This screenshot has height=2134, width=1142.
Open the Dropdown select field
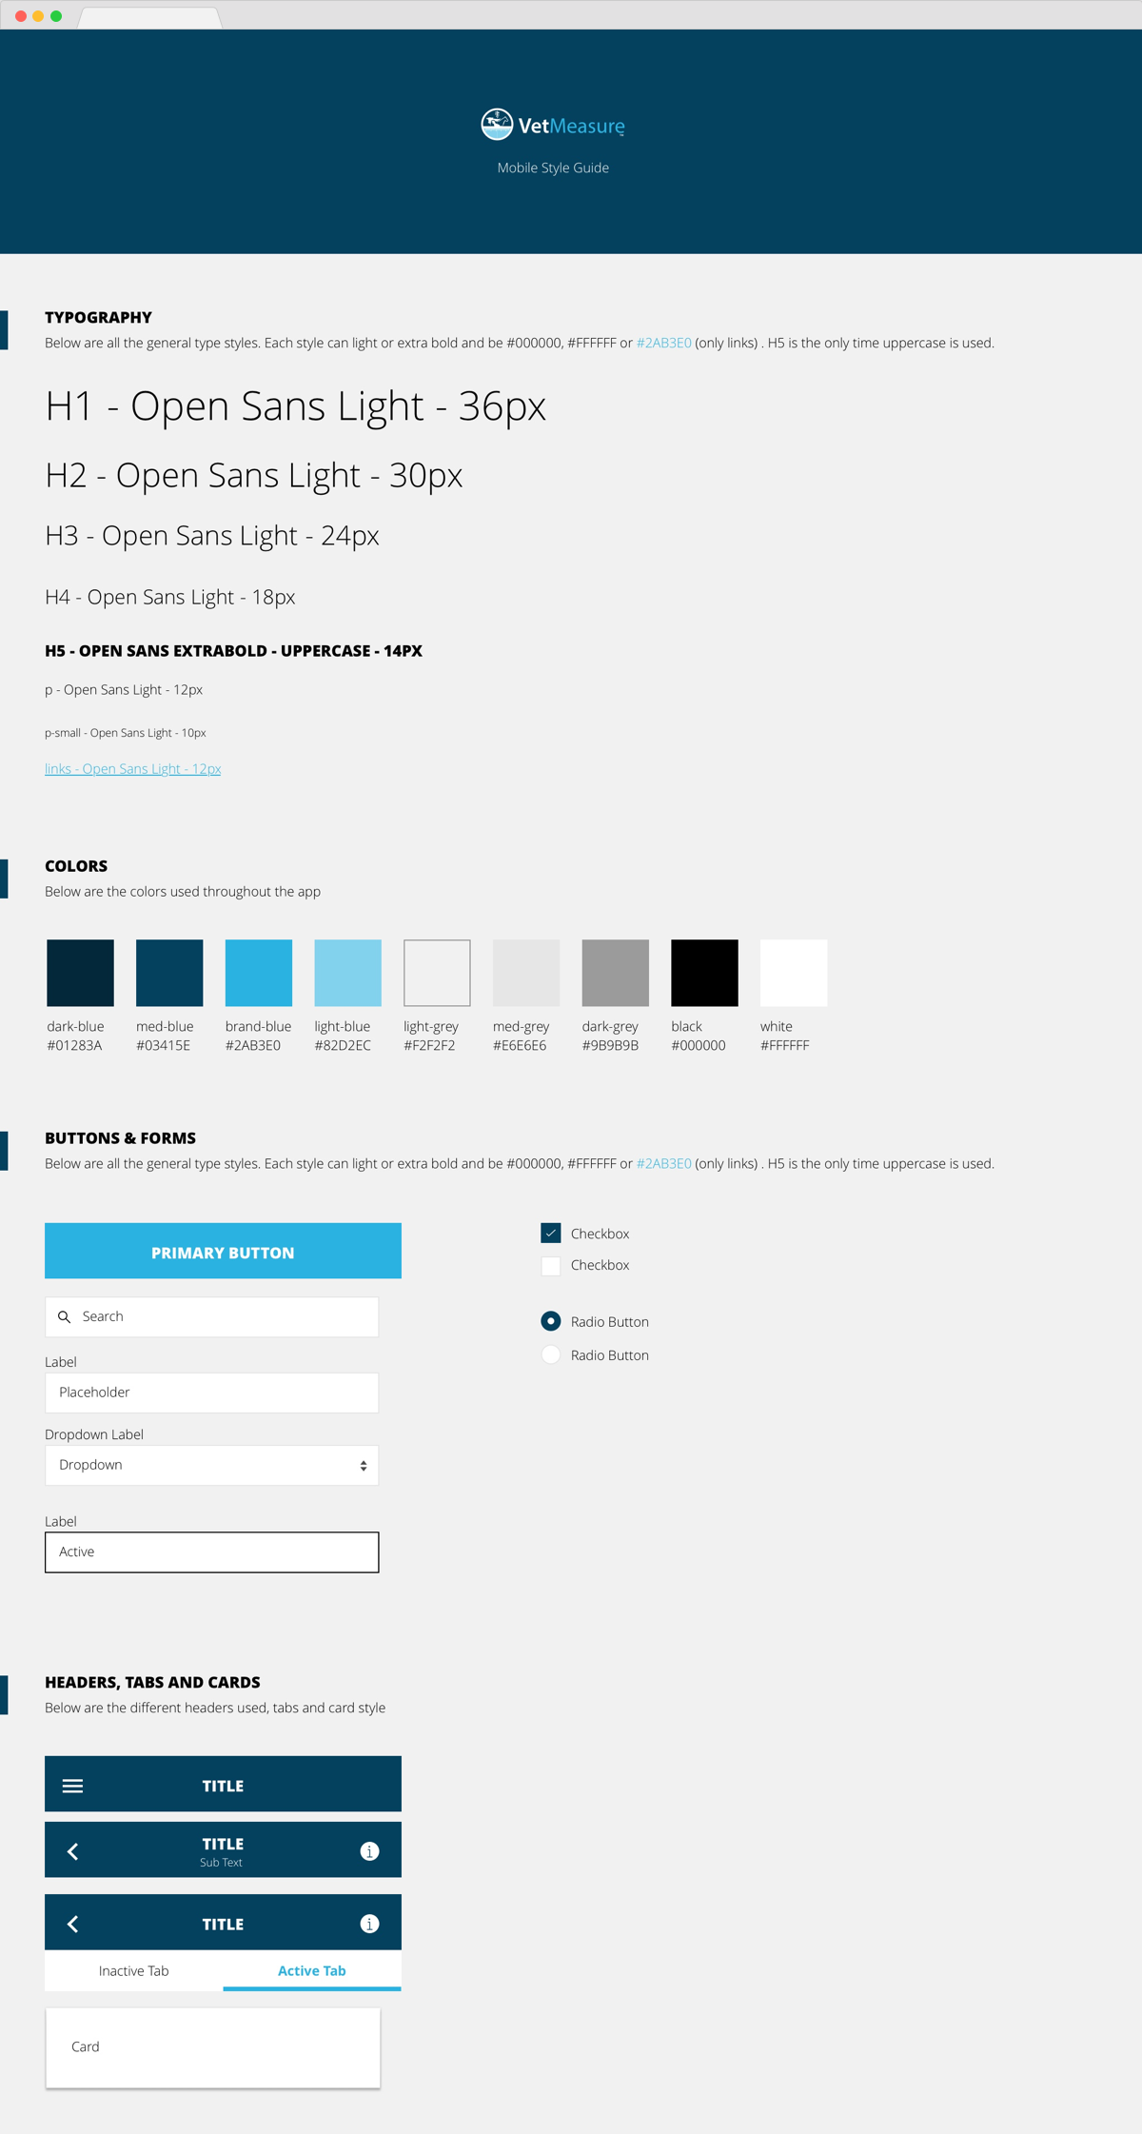pos(211,1466)
